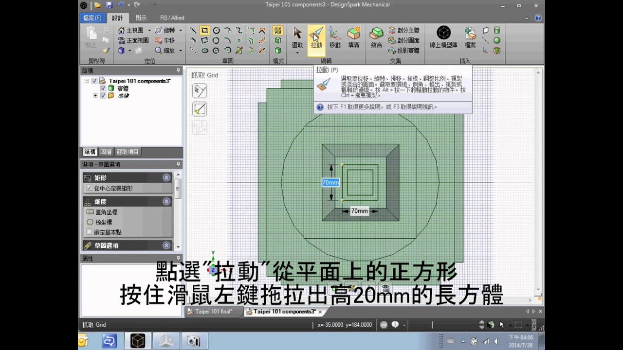Collapse the 草圖選項 section

click(x=166, y=245)
